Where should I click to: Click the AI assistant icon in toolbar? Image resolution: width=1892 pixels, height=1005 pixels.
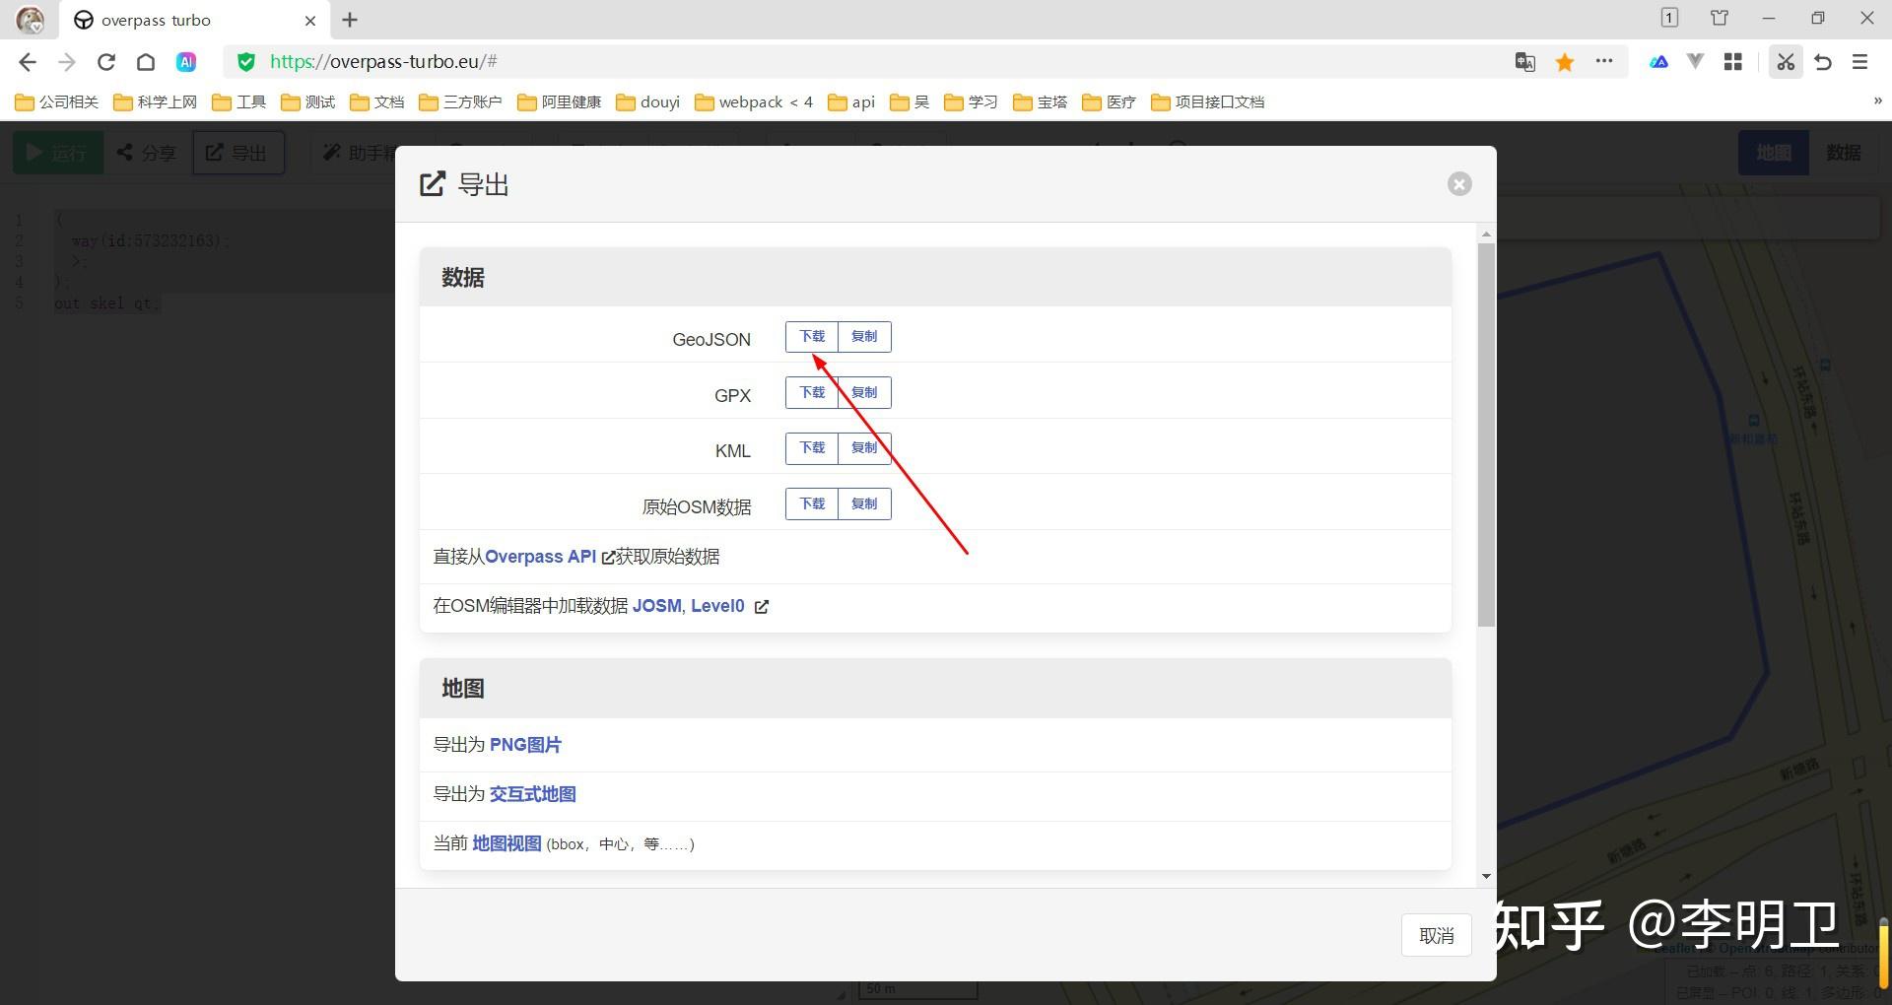click(186, 62)
